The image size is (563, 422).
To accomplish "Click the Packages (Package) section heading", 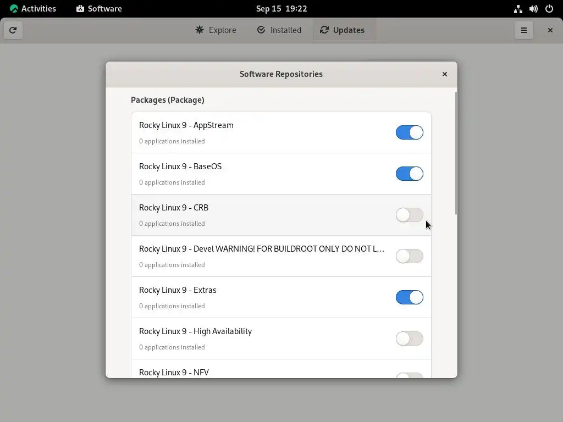I will 167,100.
